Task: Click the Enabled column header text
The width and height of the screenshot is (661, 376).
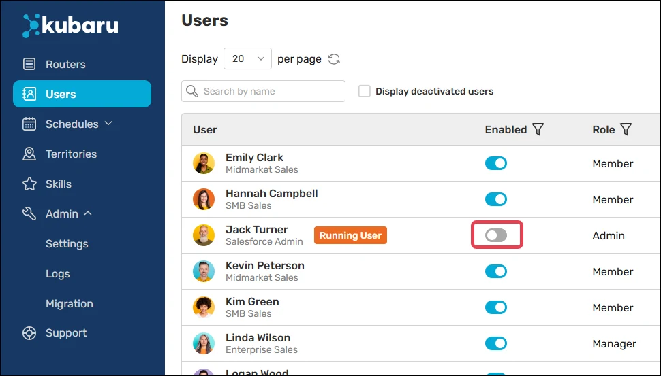Action: [x=506, y=130]
